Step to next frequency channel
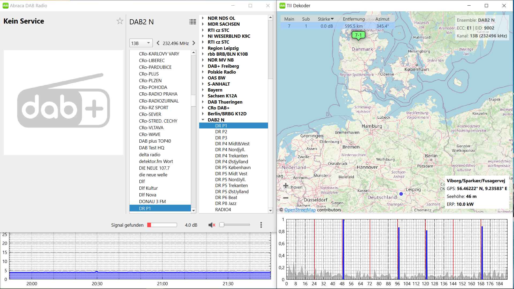 click(194, 43)
